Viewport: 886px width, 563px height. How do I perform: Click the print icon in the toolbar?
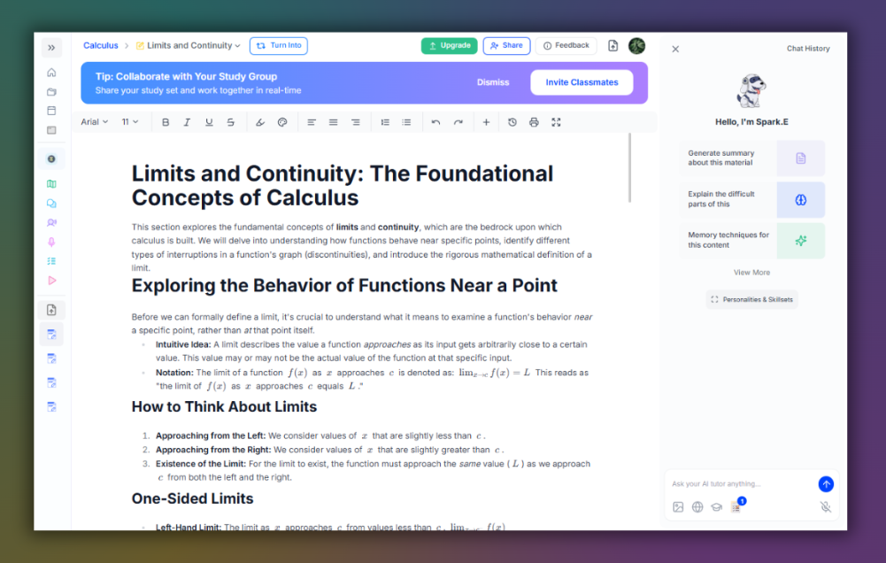click(x=534, y=121)
